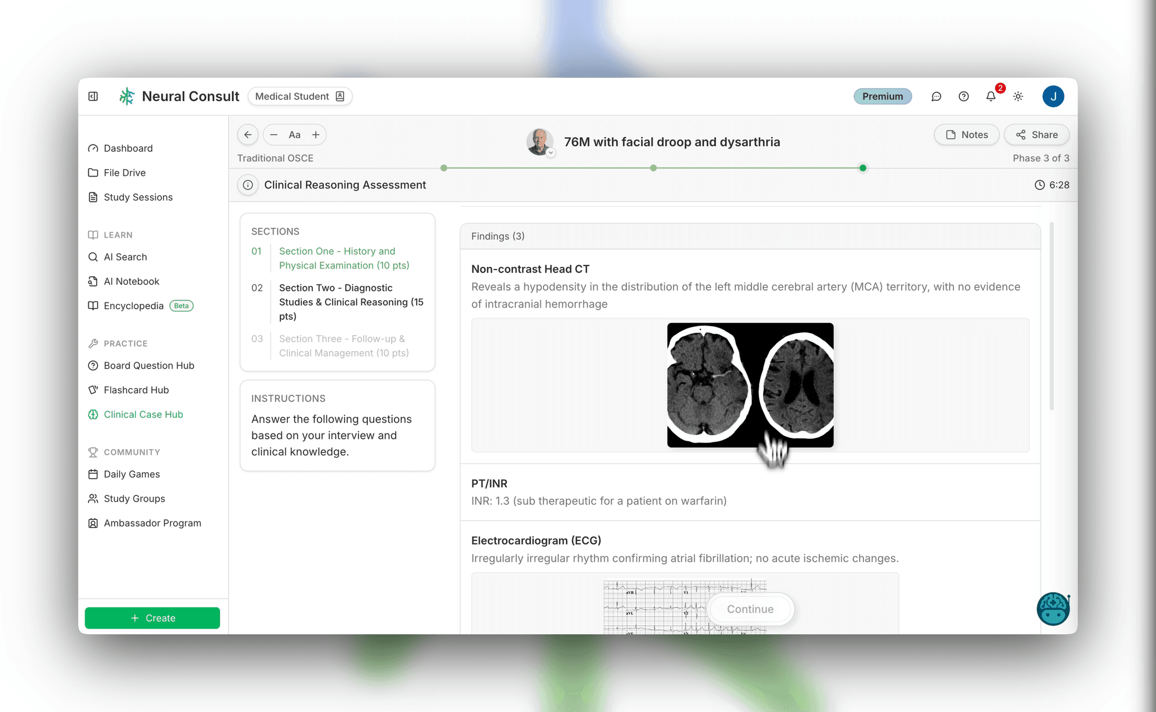Click the Study Groups people icon

coord(93,499)
